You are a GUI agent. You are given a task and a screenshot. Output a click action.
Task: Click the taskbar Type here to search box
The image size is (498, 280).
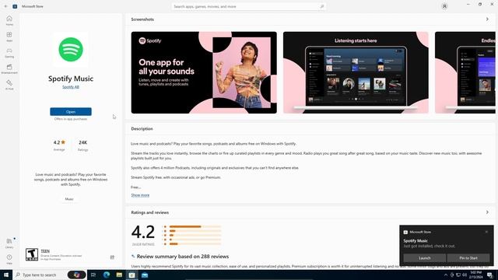[x=40, y=275]
